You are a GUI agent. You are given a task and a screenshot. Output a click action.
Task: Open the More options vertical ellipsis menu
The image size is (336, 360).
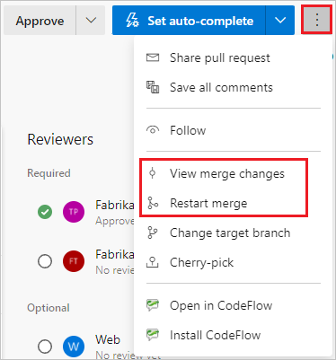tap(317, 20)
